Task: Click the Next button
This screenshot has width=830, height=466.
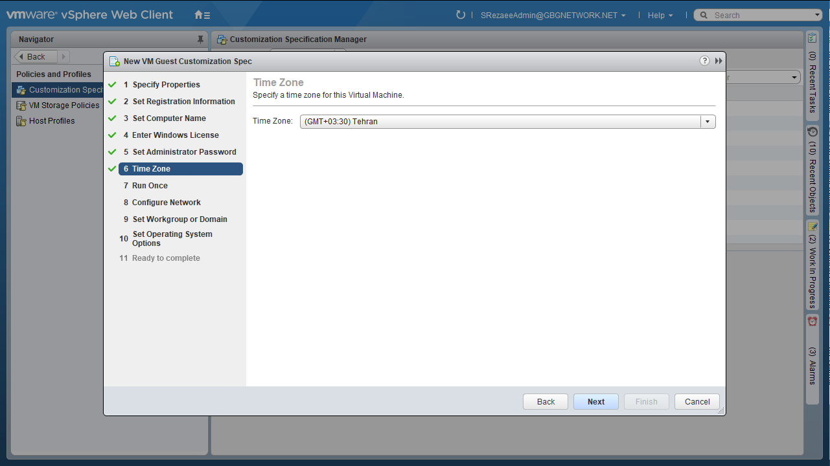Action: [595, 402]
